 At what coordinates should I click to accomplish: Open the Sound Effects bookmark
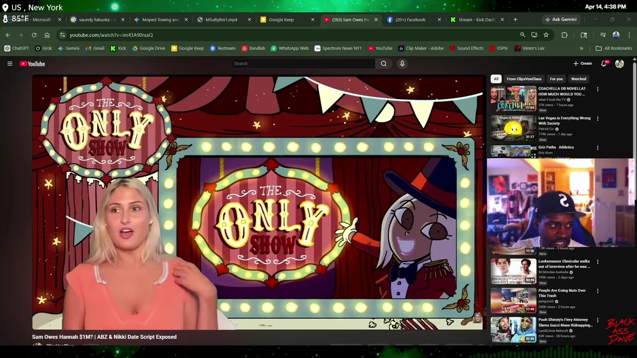466,48
